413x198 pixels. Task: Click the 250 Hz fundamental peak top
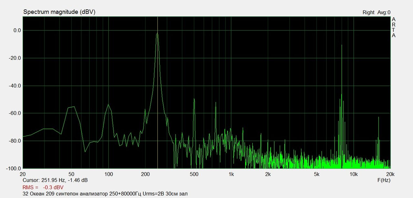[x=157, y=33]
